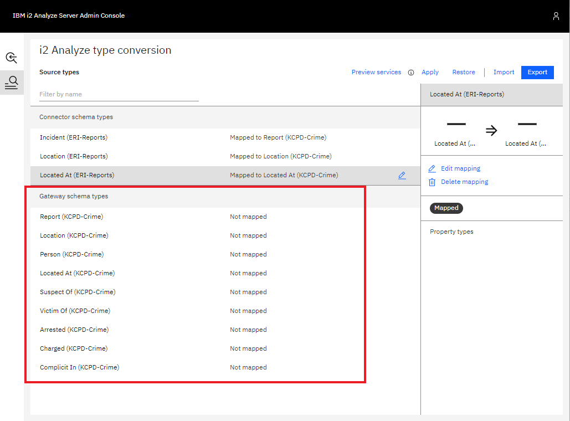570x421 pixels.
Task: Select Location (ERI-Reports) row
Action: point(74,156)
